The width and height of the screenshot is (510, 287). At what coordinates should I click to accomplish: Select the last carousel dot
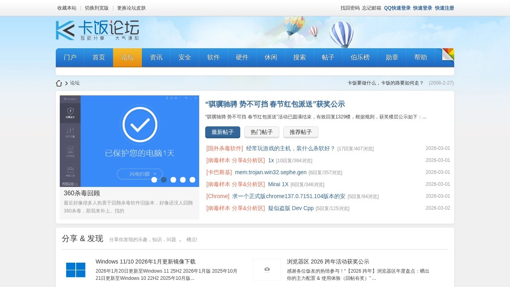tap(192, 180)
